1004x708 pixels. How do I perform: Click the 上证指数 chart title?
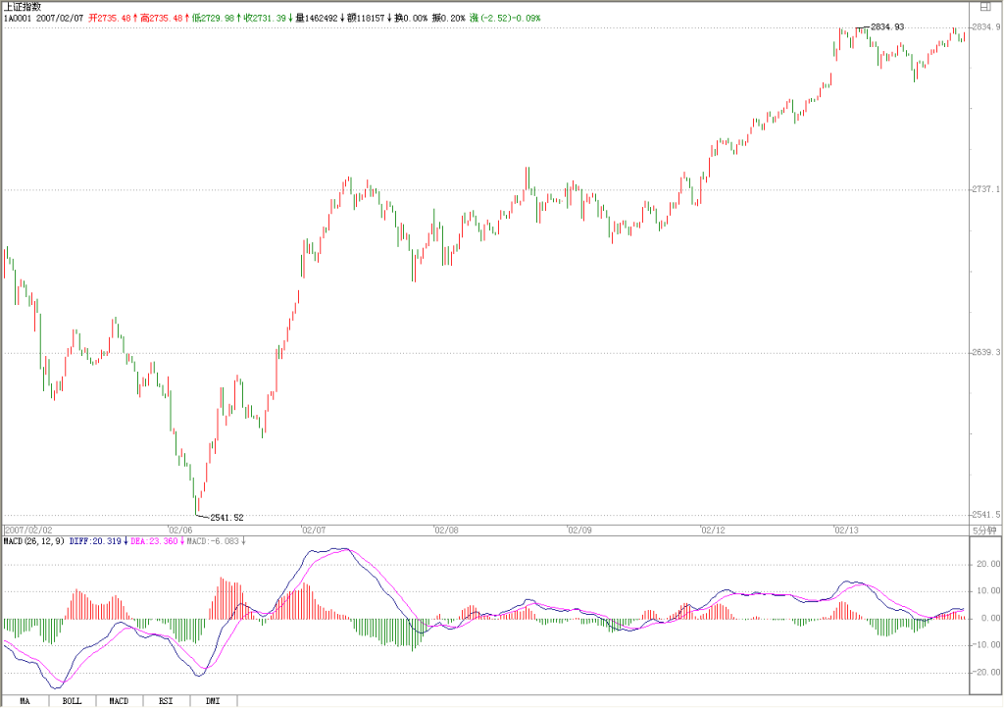[x=23, y=7]
